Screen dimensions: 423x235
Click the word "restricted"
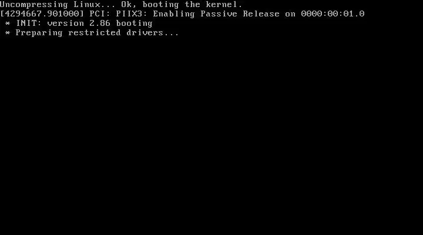click(95, 33)
